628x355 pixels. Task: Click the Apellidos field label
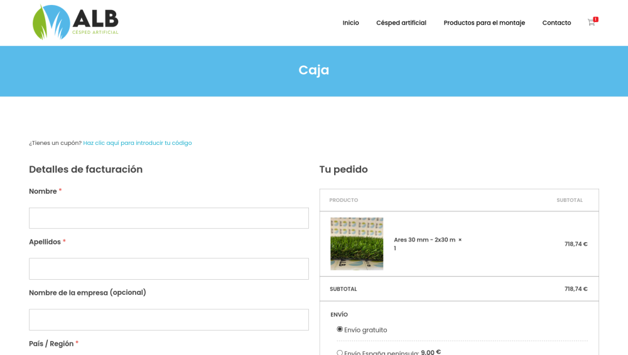click(x=45, y=242)
